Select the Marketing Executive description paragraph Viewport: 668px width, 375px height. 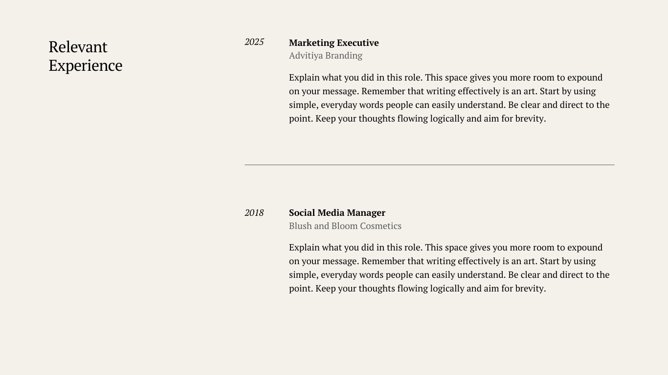point(449,98)
